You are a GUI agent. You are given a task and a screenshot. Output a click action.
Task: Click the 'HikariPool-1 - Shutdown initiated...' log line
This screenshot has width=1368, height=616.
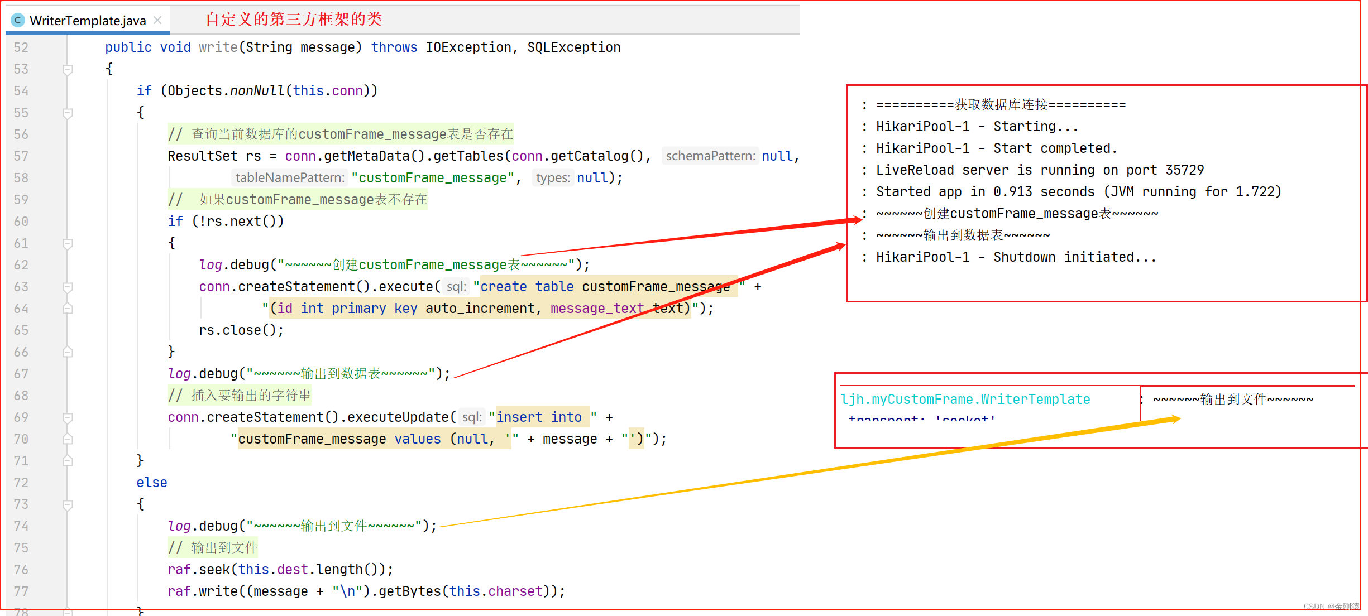pyautogui.click(x=1016, y=257)
